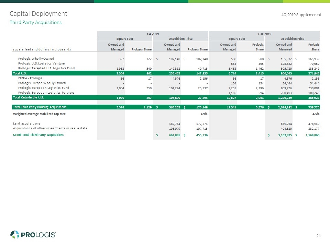
Task: Select 'Prologis Europe Wholly Owned' row label
Action: click(x=42, y=83)
